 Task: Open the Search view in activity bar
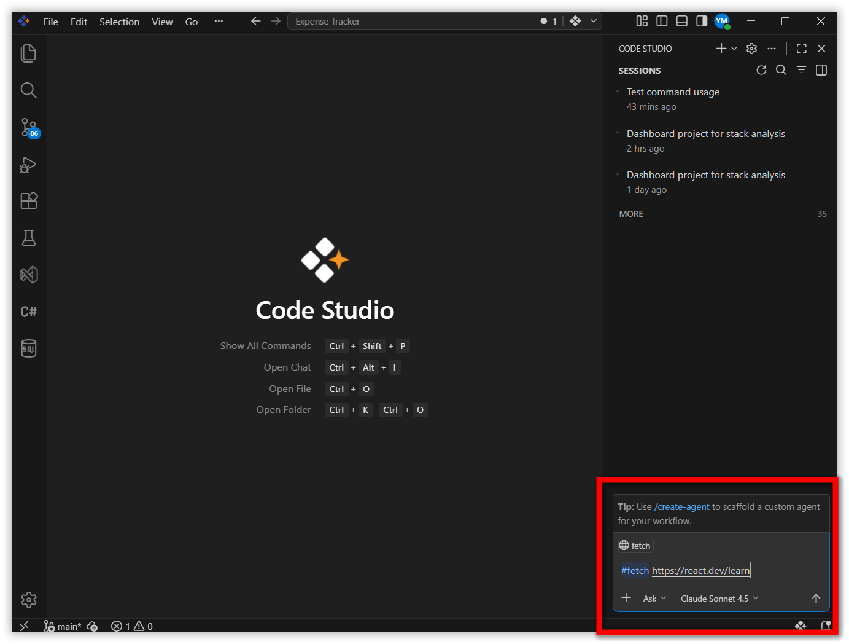[28, 90]
